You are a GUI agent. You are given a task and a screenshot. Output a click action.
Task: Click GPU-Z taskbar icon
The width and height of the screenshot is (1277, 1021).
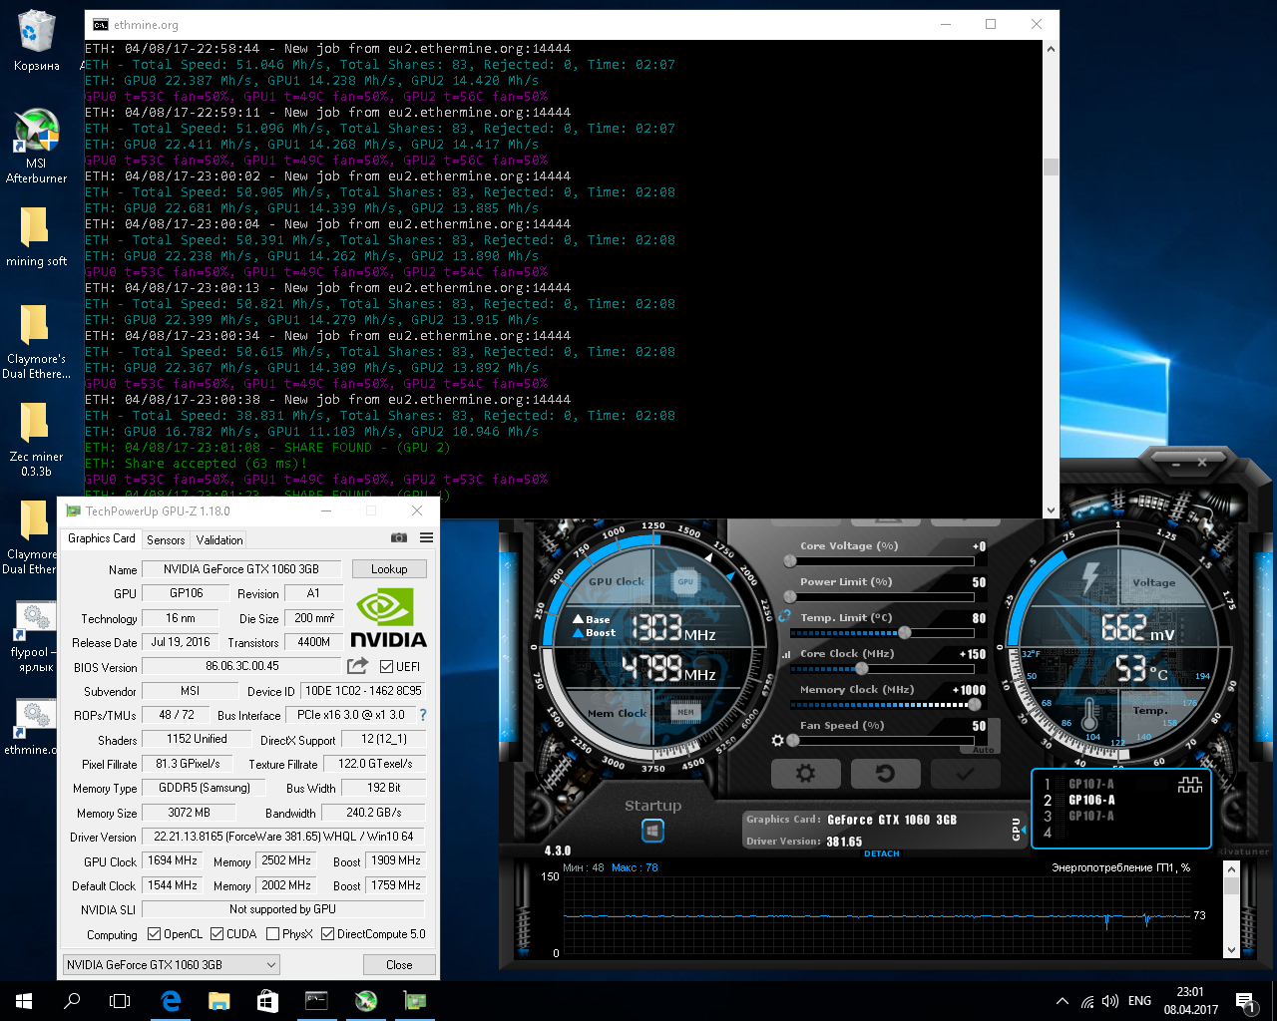pyautogui.click(x=414, y=1001)
